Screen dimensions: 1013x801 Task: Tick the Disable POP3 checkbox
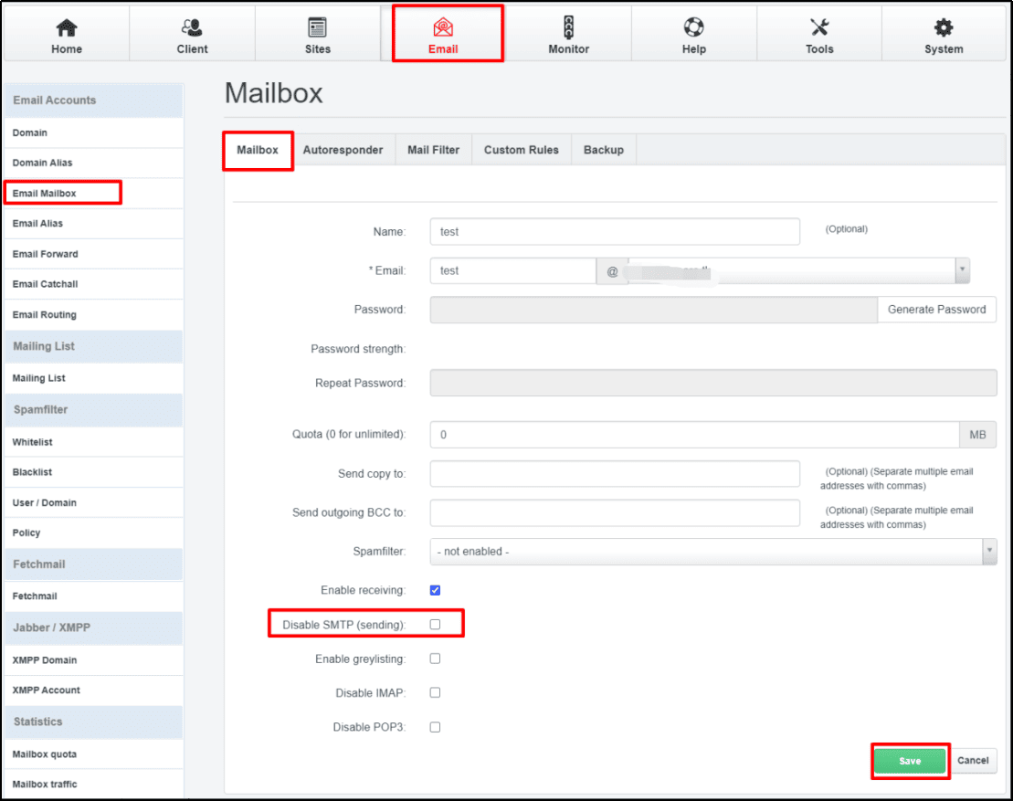435,727
